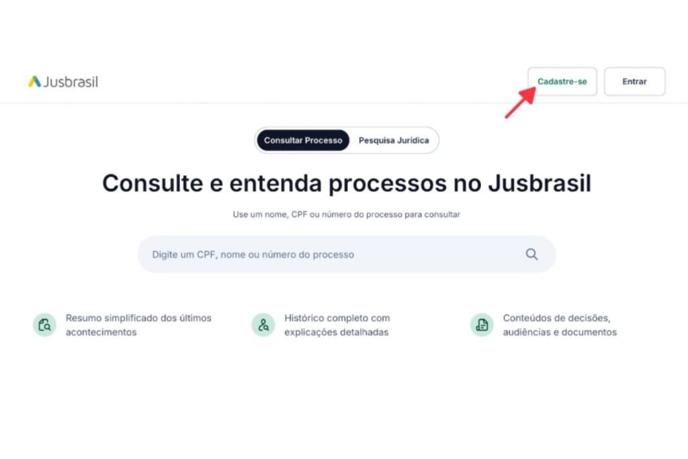The height and width of the screenshot is (459, 688).
Task: Click the Conteúdos de decisões document icon
Action: click(x=482, y=325)
